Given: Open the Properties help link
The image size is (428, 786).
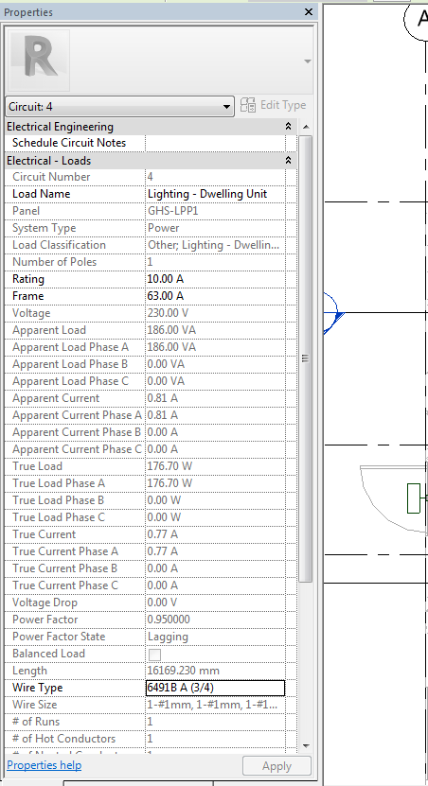Looking at the screenshot, I should coord(45,765).
